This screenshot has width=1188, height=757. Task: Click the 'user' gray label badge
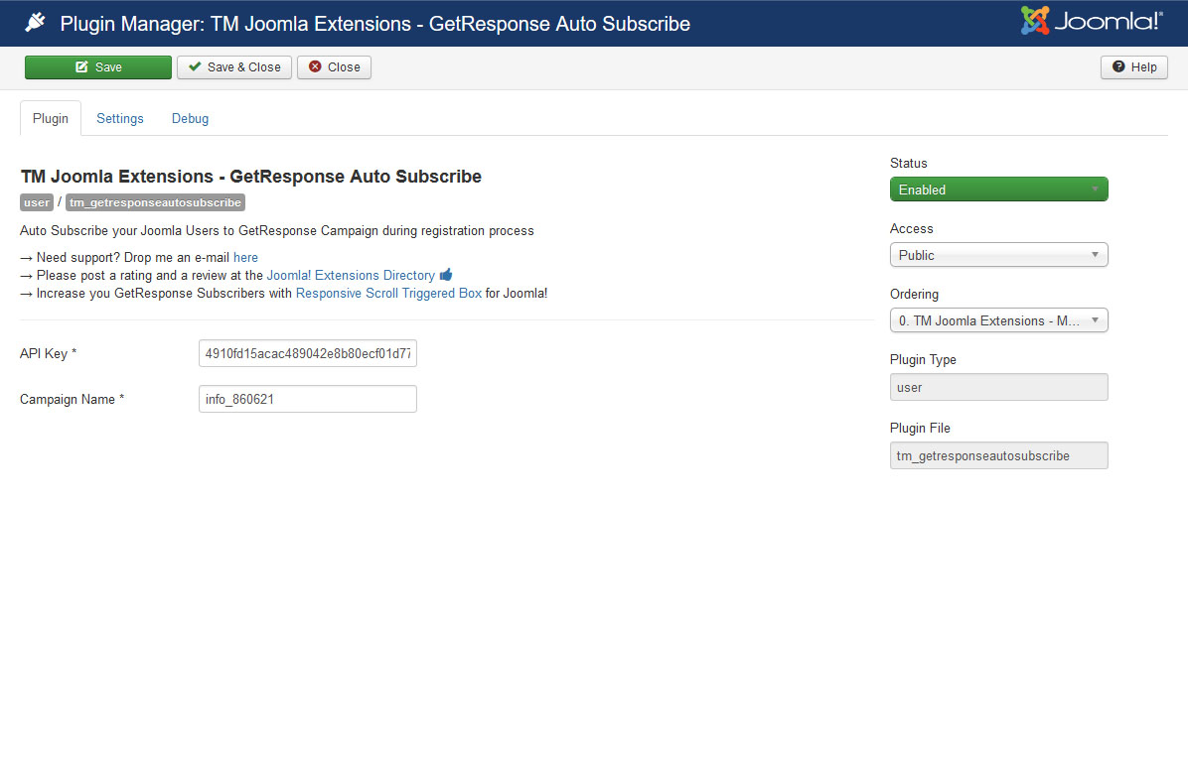click(x=37, y=202)
